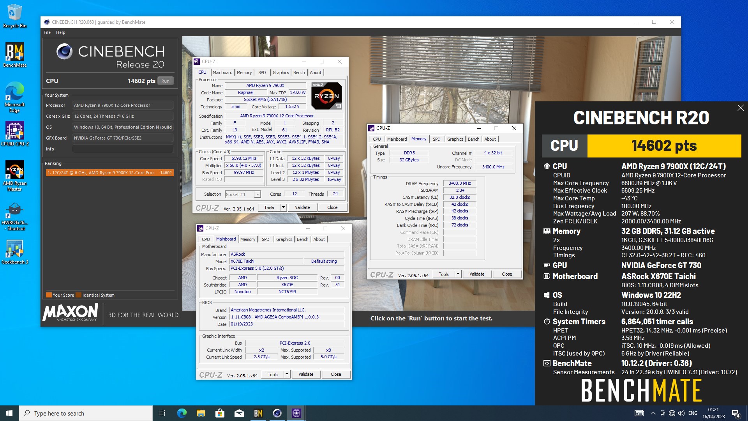Image resolution: width=748 pixels, height=421 pixels.
Task: Close the BenchMate result overlay
Action: pos(741,108)
